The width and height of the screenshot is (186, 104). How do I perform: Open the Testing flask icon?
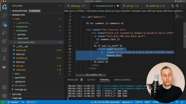pyautogui.click(x=4, y=58)
